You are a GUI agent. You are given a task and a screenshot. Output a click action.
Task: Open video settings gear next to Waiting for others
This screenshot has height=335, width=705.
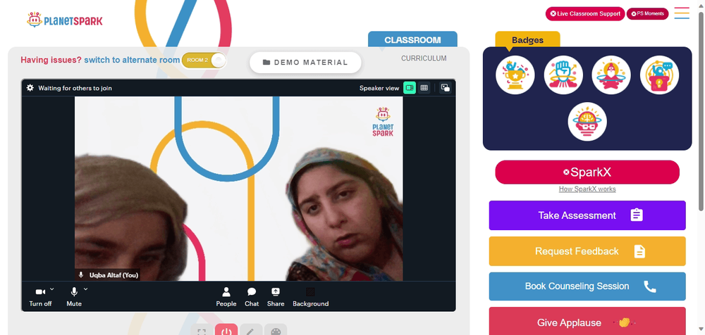pyautogui.click(x=30, y=88)
